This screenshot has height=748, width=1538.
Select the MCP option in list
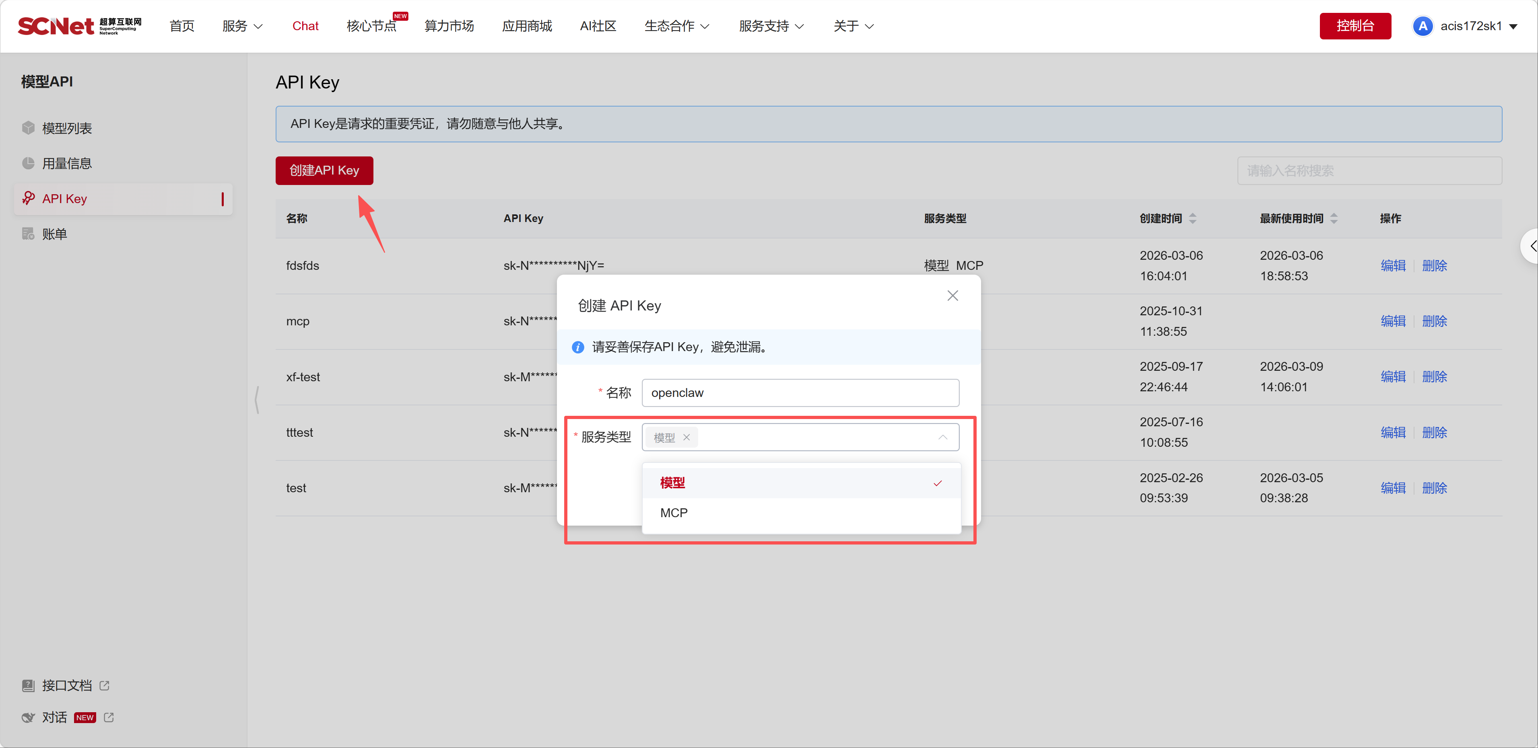(674, 512)
